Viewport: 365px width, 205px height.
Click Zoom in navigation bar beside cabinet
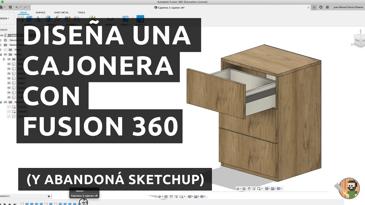254,188
